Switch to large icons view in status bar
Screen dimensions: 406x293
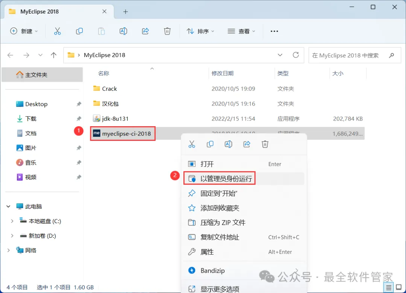[x=399, y=287]
